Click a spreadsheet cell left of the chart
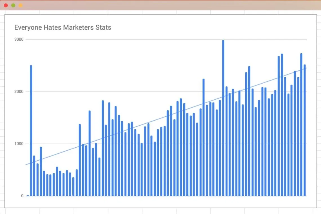321x214 pixels. click(x=2, y=113)
